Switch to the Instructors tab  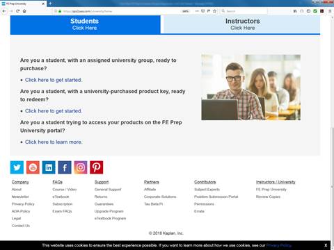click(242, 24)
